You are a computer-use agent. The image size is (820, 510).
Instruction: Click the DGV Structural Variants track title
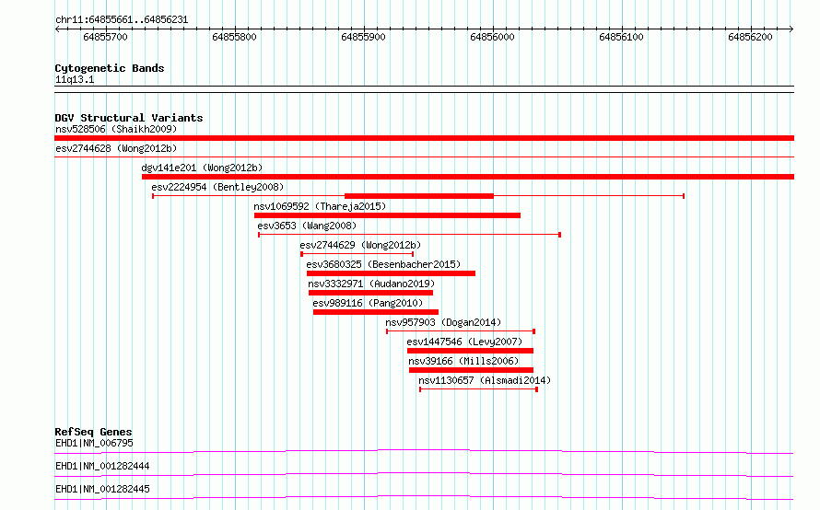tap(129, 118)
